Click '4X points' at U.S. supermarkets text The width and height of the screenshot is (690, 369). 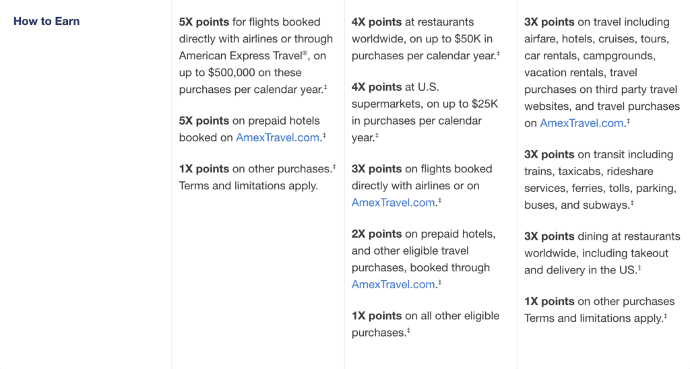point(377,87)
